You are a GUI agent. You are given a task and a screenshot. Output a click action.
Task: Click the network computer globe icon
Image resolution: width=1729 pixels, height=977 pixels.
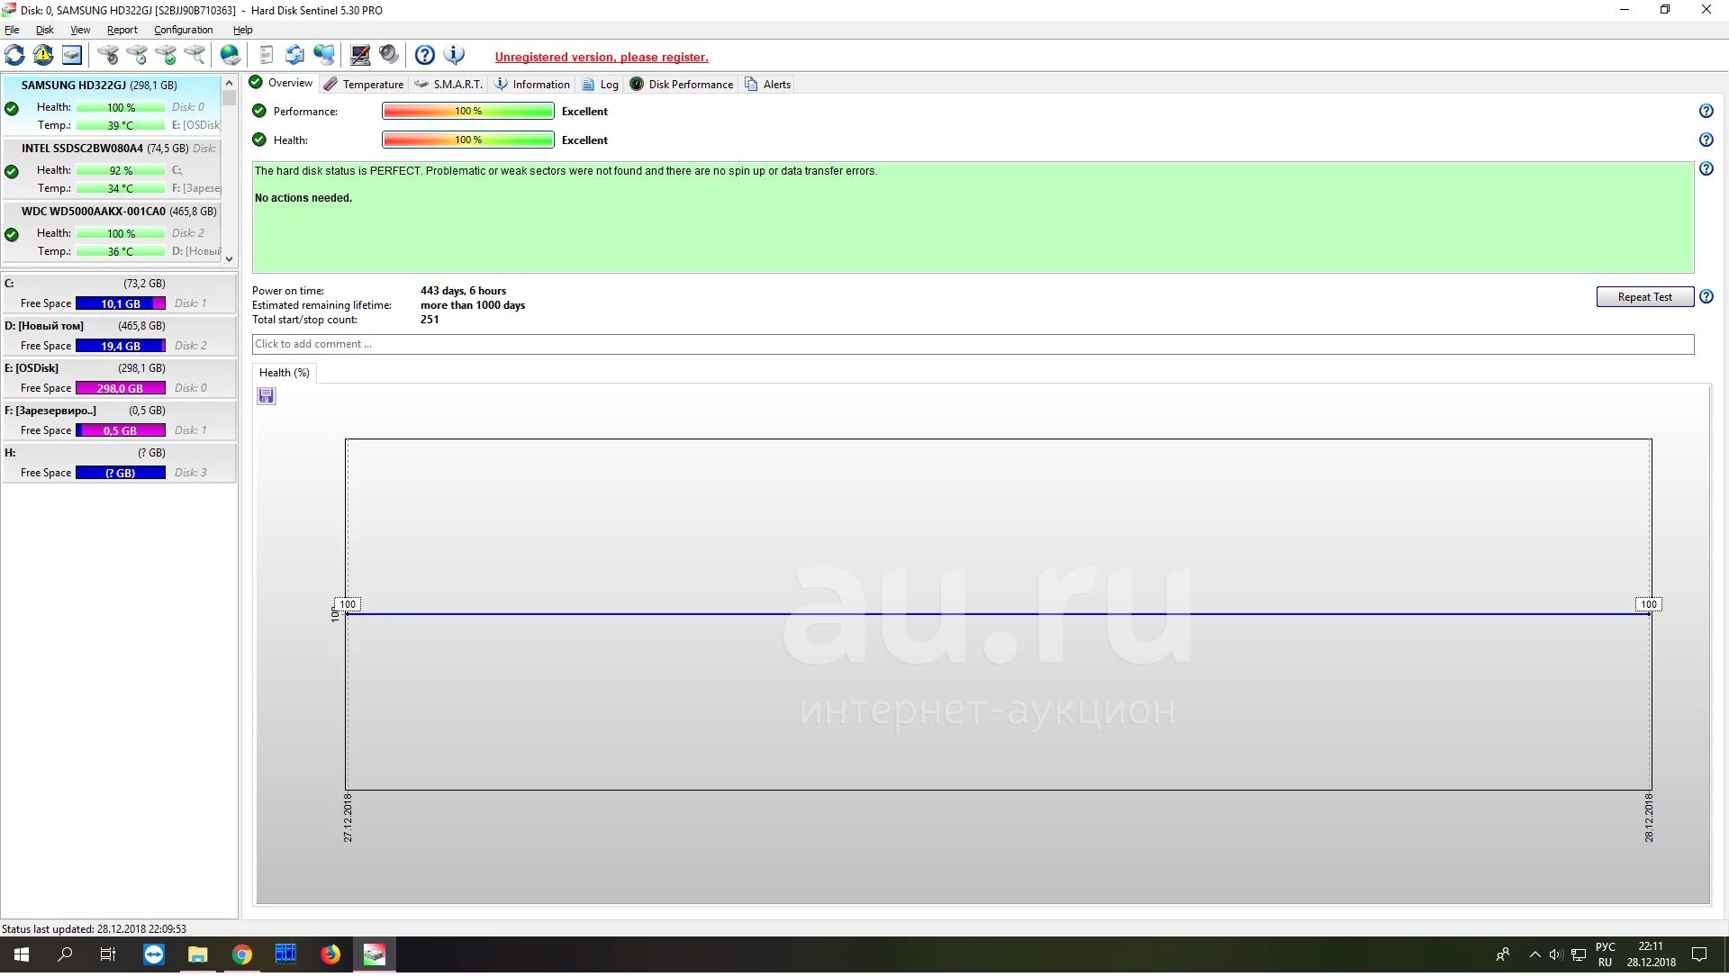click(x=324, y=55)
